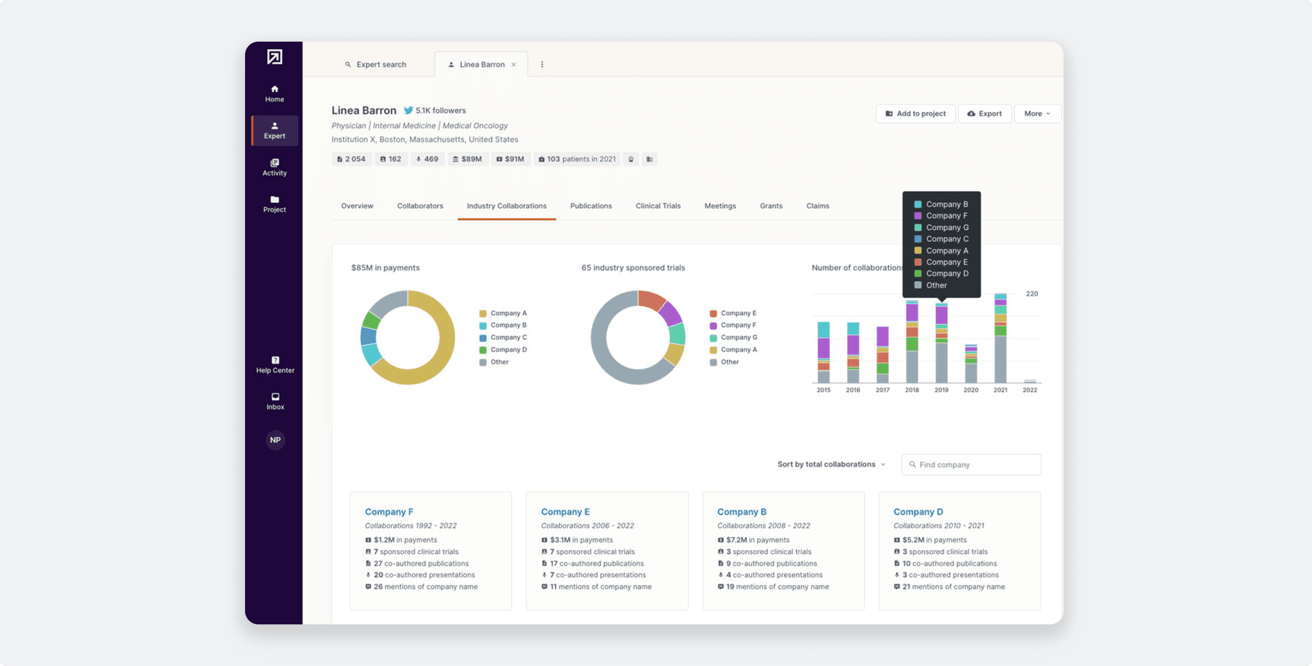Open the Grants tab
The image size is (1312, 666).
[771, 206]
